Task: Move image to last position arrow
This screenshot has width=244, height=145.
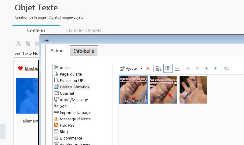Action: coord(216,68)
